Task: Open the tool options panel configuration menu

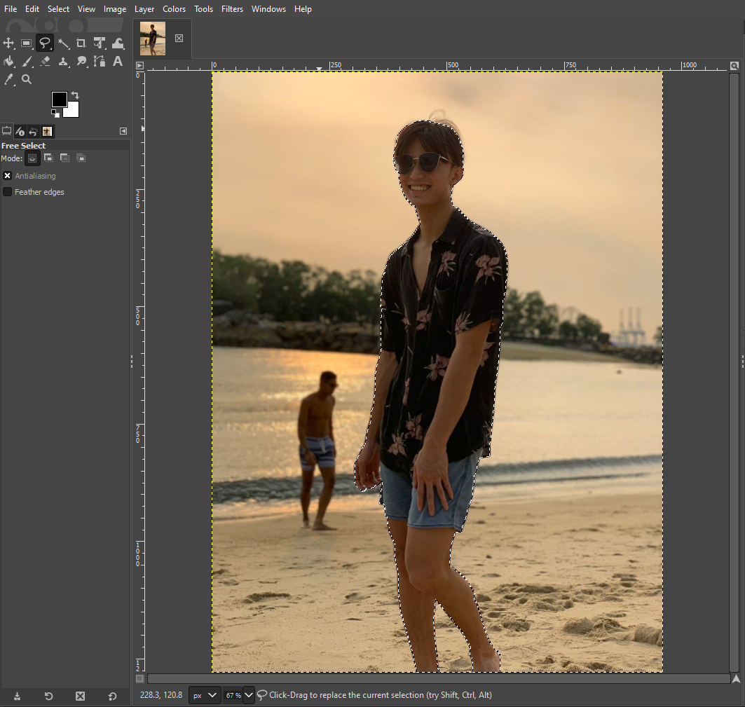Action: coord(123,131)
